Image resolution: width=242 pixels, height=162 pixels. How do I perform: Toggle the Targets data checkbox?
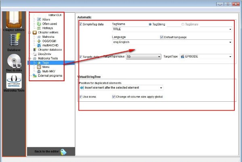pos(81,57)
